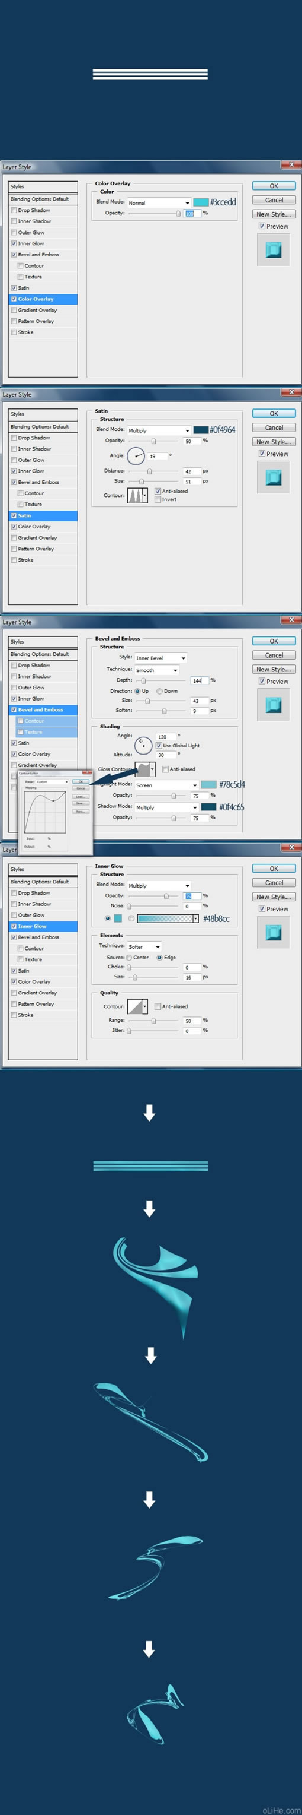Click New Style button in Satin dialog
This screenshot has width=302, height=1815.
pyautogui.click(x=274, y=442)
